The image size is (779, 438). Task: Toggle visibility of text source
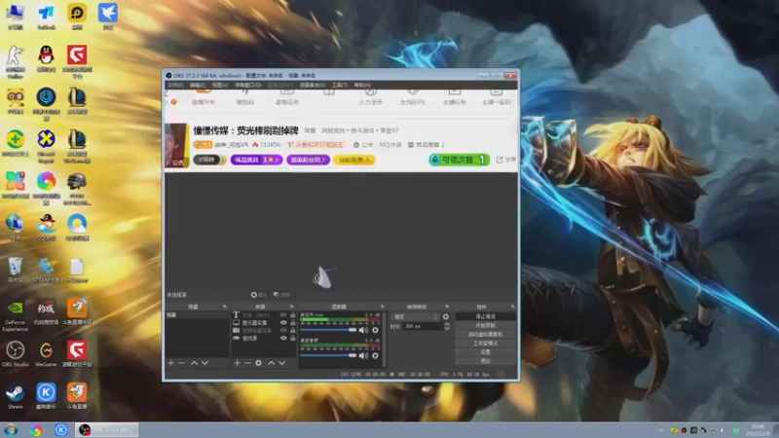pyautogui.click(x=283, y=314)
